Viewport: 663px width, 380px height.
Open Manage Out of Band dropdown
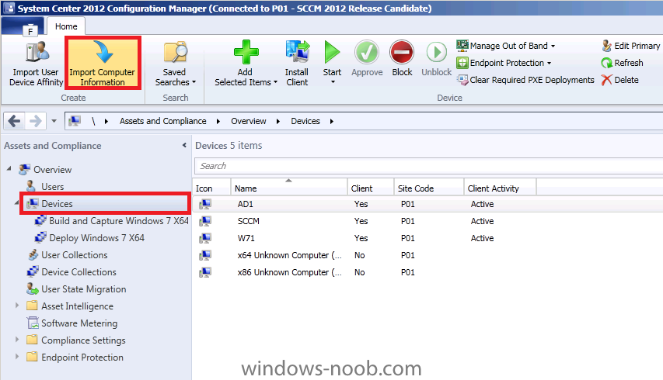point(506,46)
